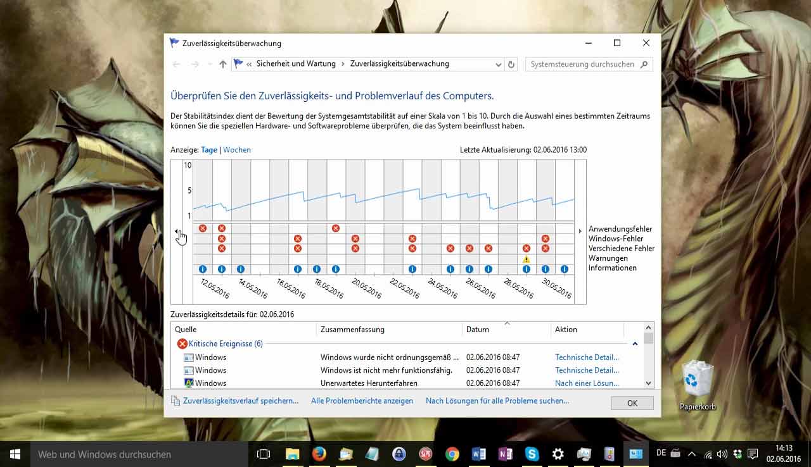Collapse the Kritische Ereignisse group

635,344
